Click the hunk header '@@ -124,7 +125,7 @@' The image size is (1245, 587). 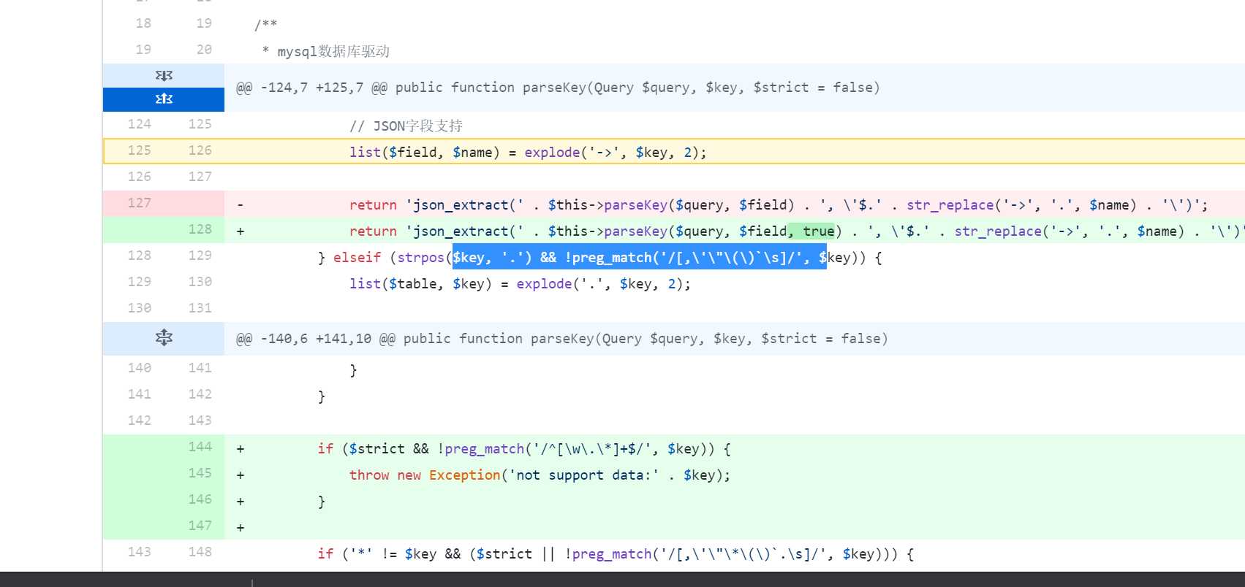558,88
